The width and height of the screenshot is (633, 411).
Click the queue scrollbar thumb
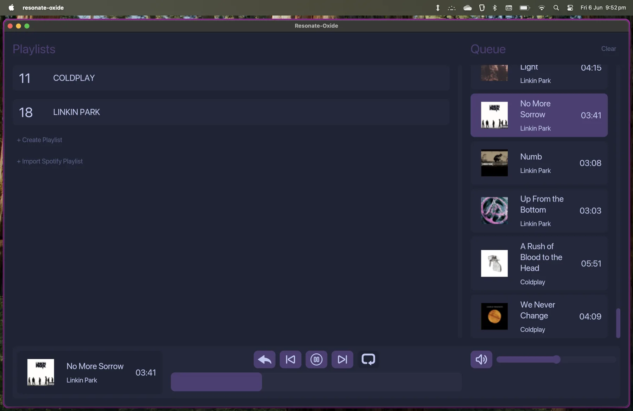pos(618,323)
